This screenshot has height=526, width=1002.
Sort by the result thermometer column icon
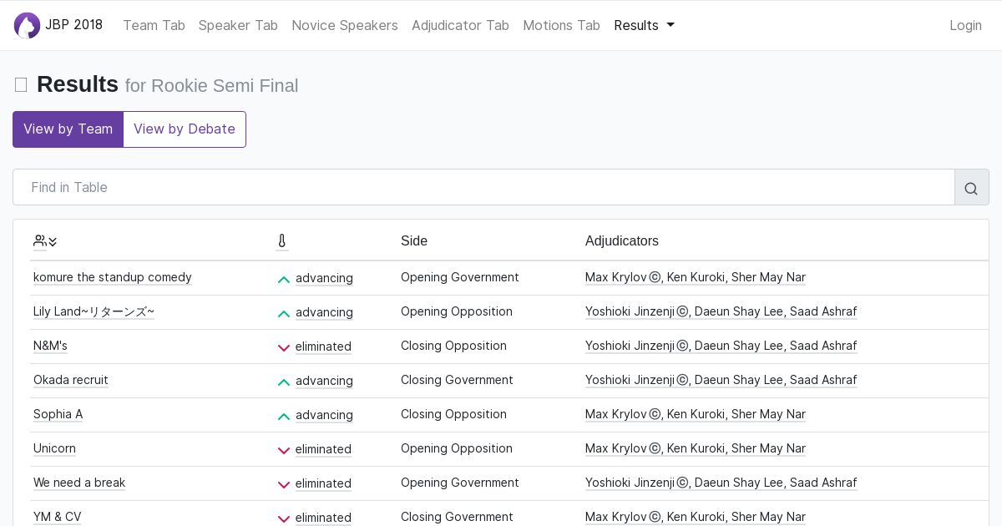click(282, 241)
